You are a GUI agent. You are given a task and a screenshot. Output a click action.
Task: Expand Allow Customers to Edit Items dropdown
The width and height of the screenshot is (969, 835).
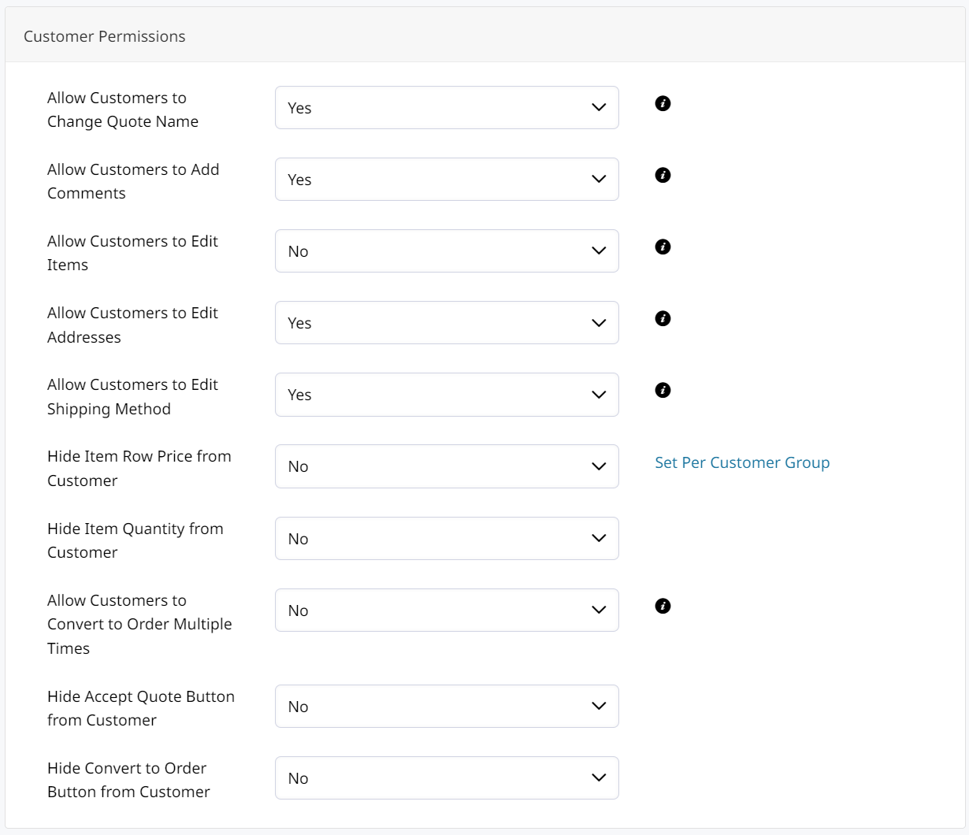click(447, 251)
